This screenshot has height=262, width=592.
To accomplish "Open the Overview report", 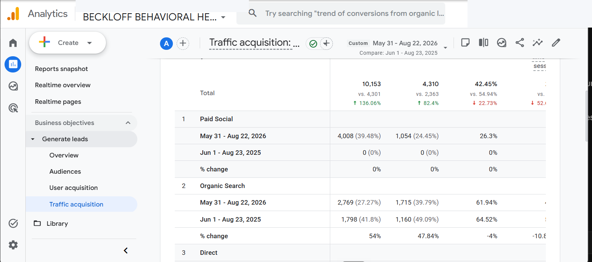I will (64, 155).
